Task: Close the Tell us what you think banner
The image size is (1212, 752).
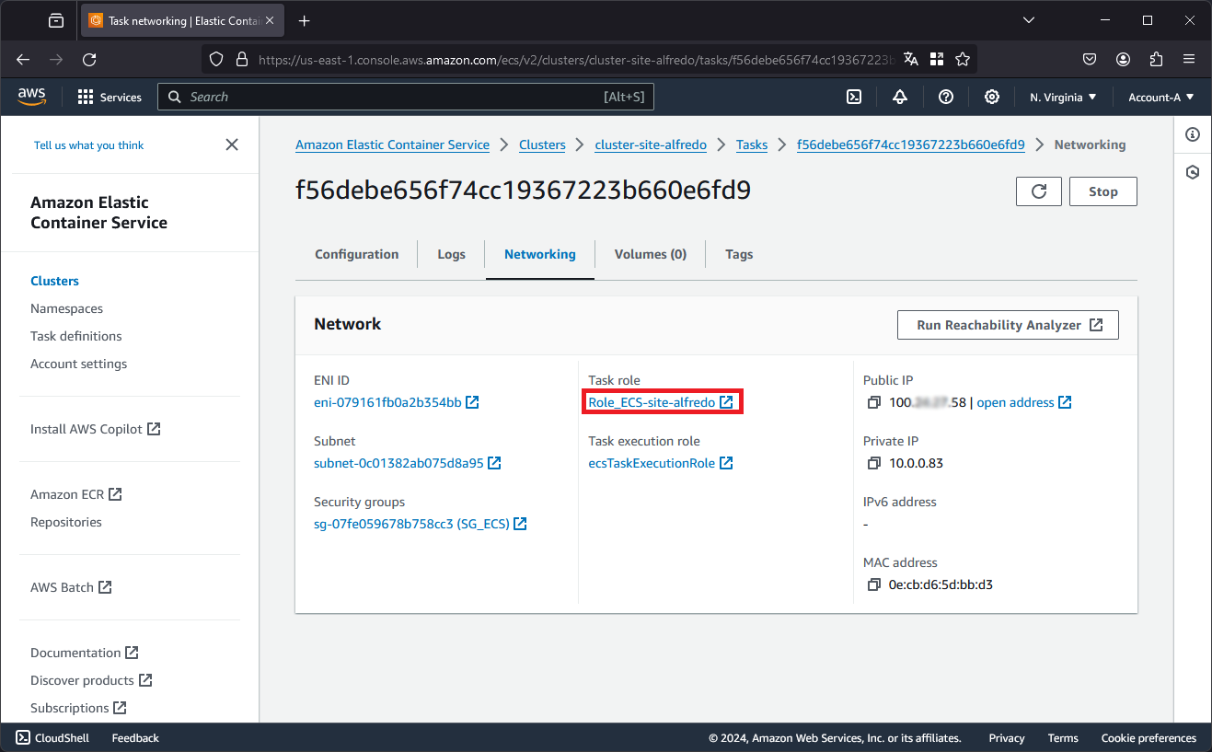Action: pyautogui.click(x=232, y=145)
